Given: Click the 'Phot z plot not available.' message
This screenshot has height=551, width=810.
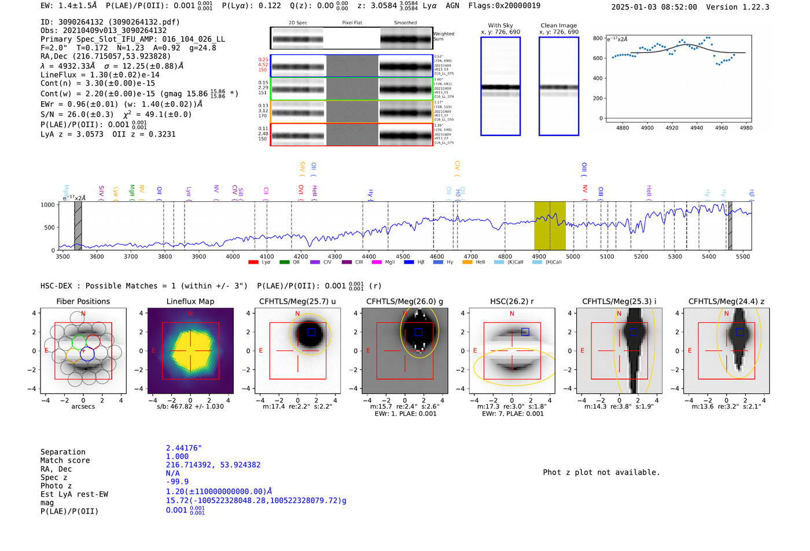Looking at the screenshot, I should tap(601, 472).
